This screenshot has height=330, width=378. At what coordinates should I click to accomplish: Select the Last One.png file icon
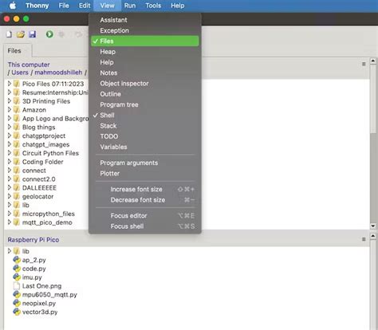(17, 286)
